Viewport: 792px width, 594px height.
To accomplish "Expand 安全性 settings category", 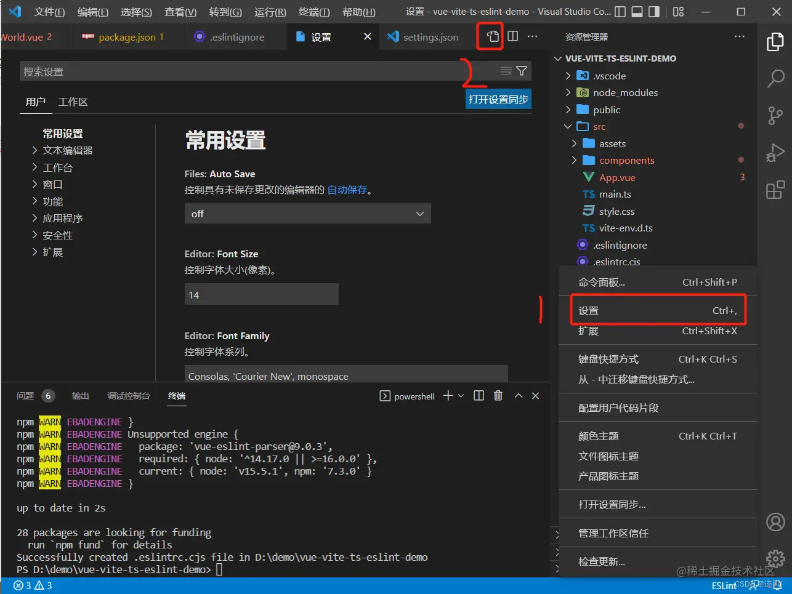I will (35, 235).
